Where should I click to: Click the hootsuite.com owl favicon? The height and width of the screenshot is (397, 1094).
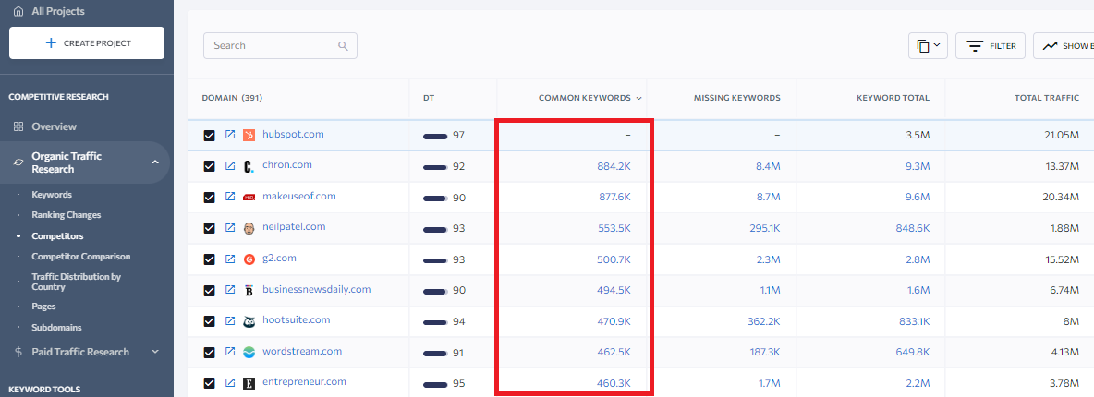pos(249,321)
